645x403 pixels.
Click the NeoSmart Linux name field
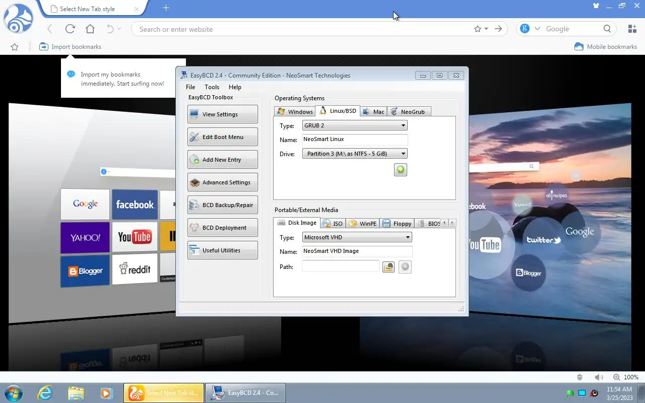pos(355,140)
